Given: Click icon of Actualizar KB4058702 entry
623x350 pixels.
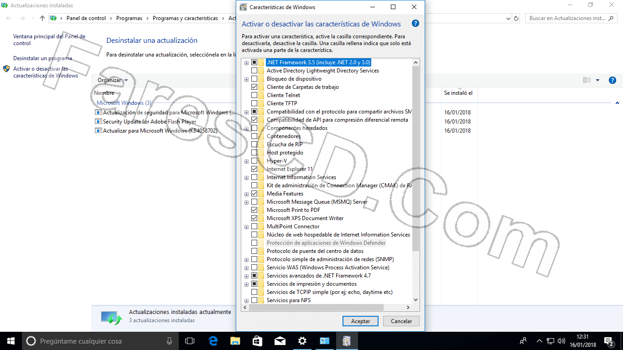Looking at the screenshot, I should point(99,131).
